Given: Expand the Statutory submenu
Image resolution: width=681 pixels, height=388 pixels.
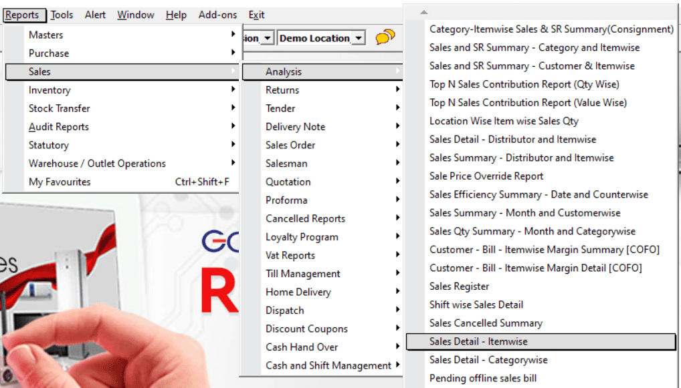Looking at the screenshot, I should (122, 145).
